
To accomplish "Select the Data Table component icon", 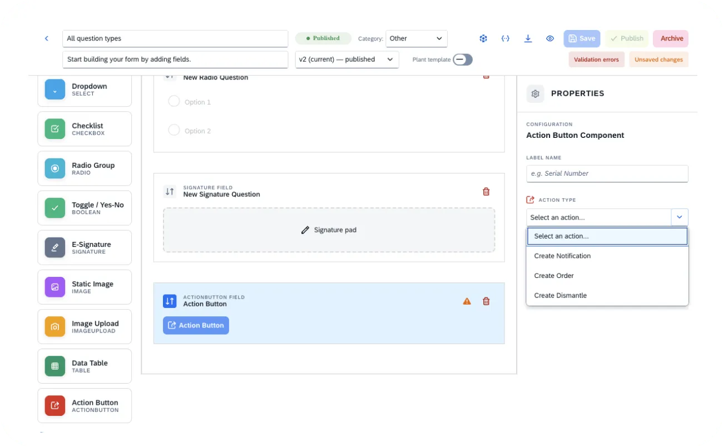I will click(55, 366).
